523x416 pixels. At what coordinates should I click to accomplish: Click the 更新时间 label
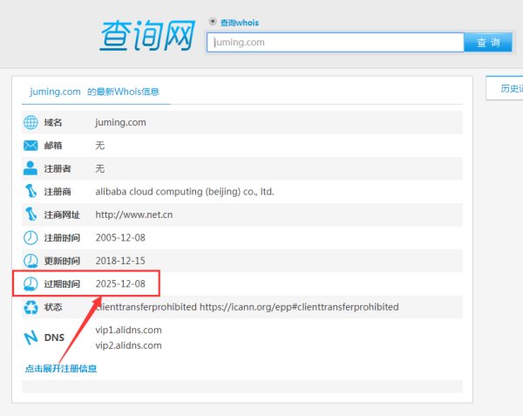pos(62,261)
